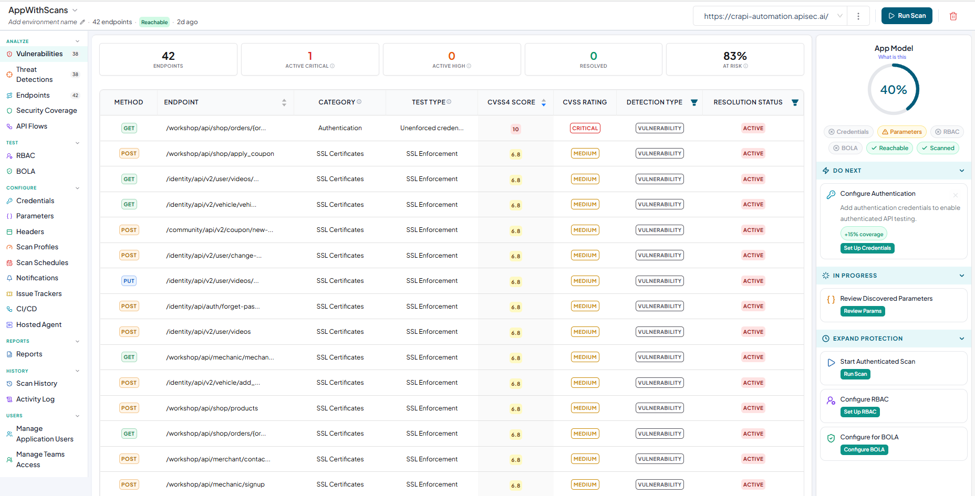Screen dimensions: 975x496
Task: Click the 40% App Model progress ring
Action: click(x=894, y=90)
